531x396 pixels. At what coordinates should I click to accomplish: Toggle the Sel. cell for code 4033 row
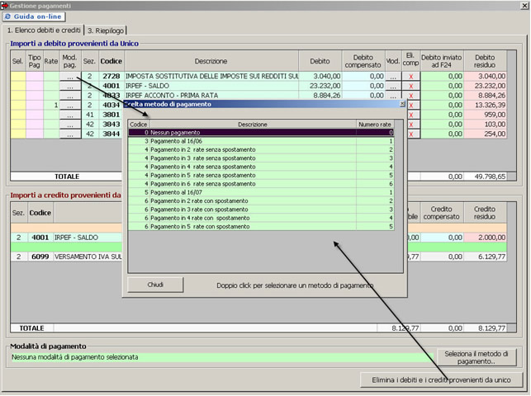point(17,96)
